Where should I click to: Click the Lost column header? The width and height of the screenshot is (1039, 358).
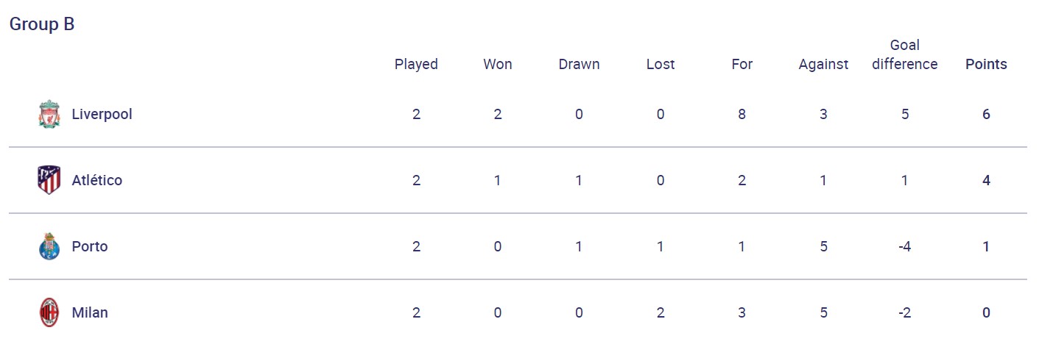[661, 65]
